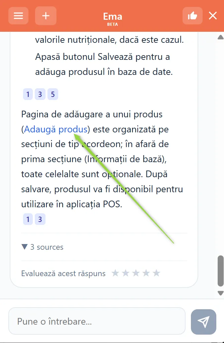Start a new chat with plus icon
This screenshot has height=343, width=224.
46,16
